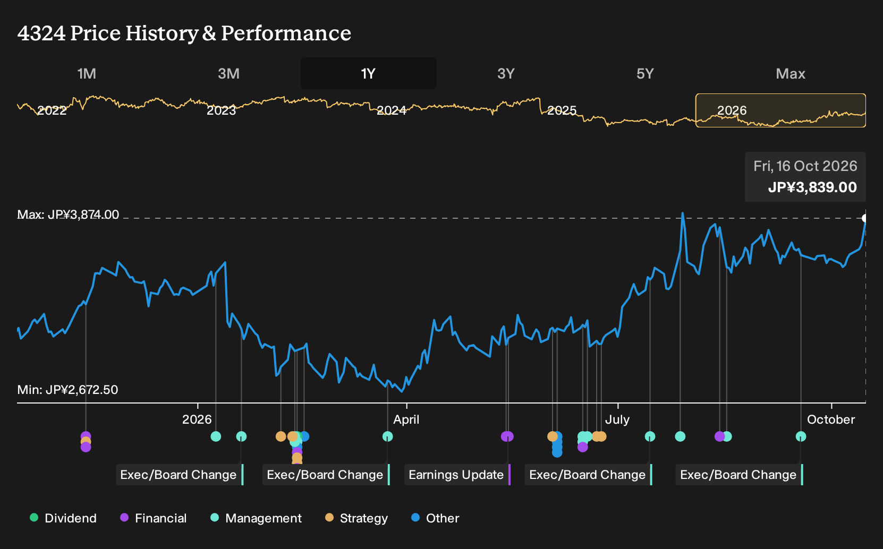Click the tooltip date Fri, 16 Oct 2026
883x549 pixels.
805,166
